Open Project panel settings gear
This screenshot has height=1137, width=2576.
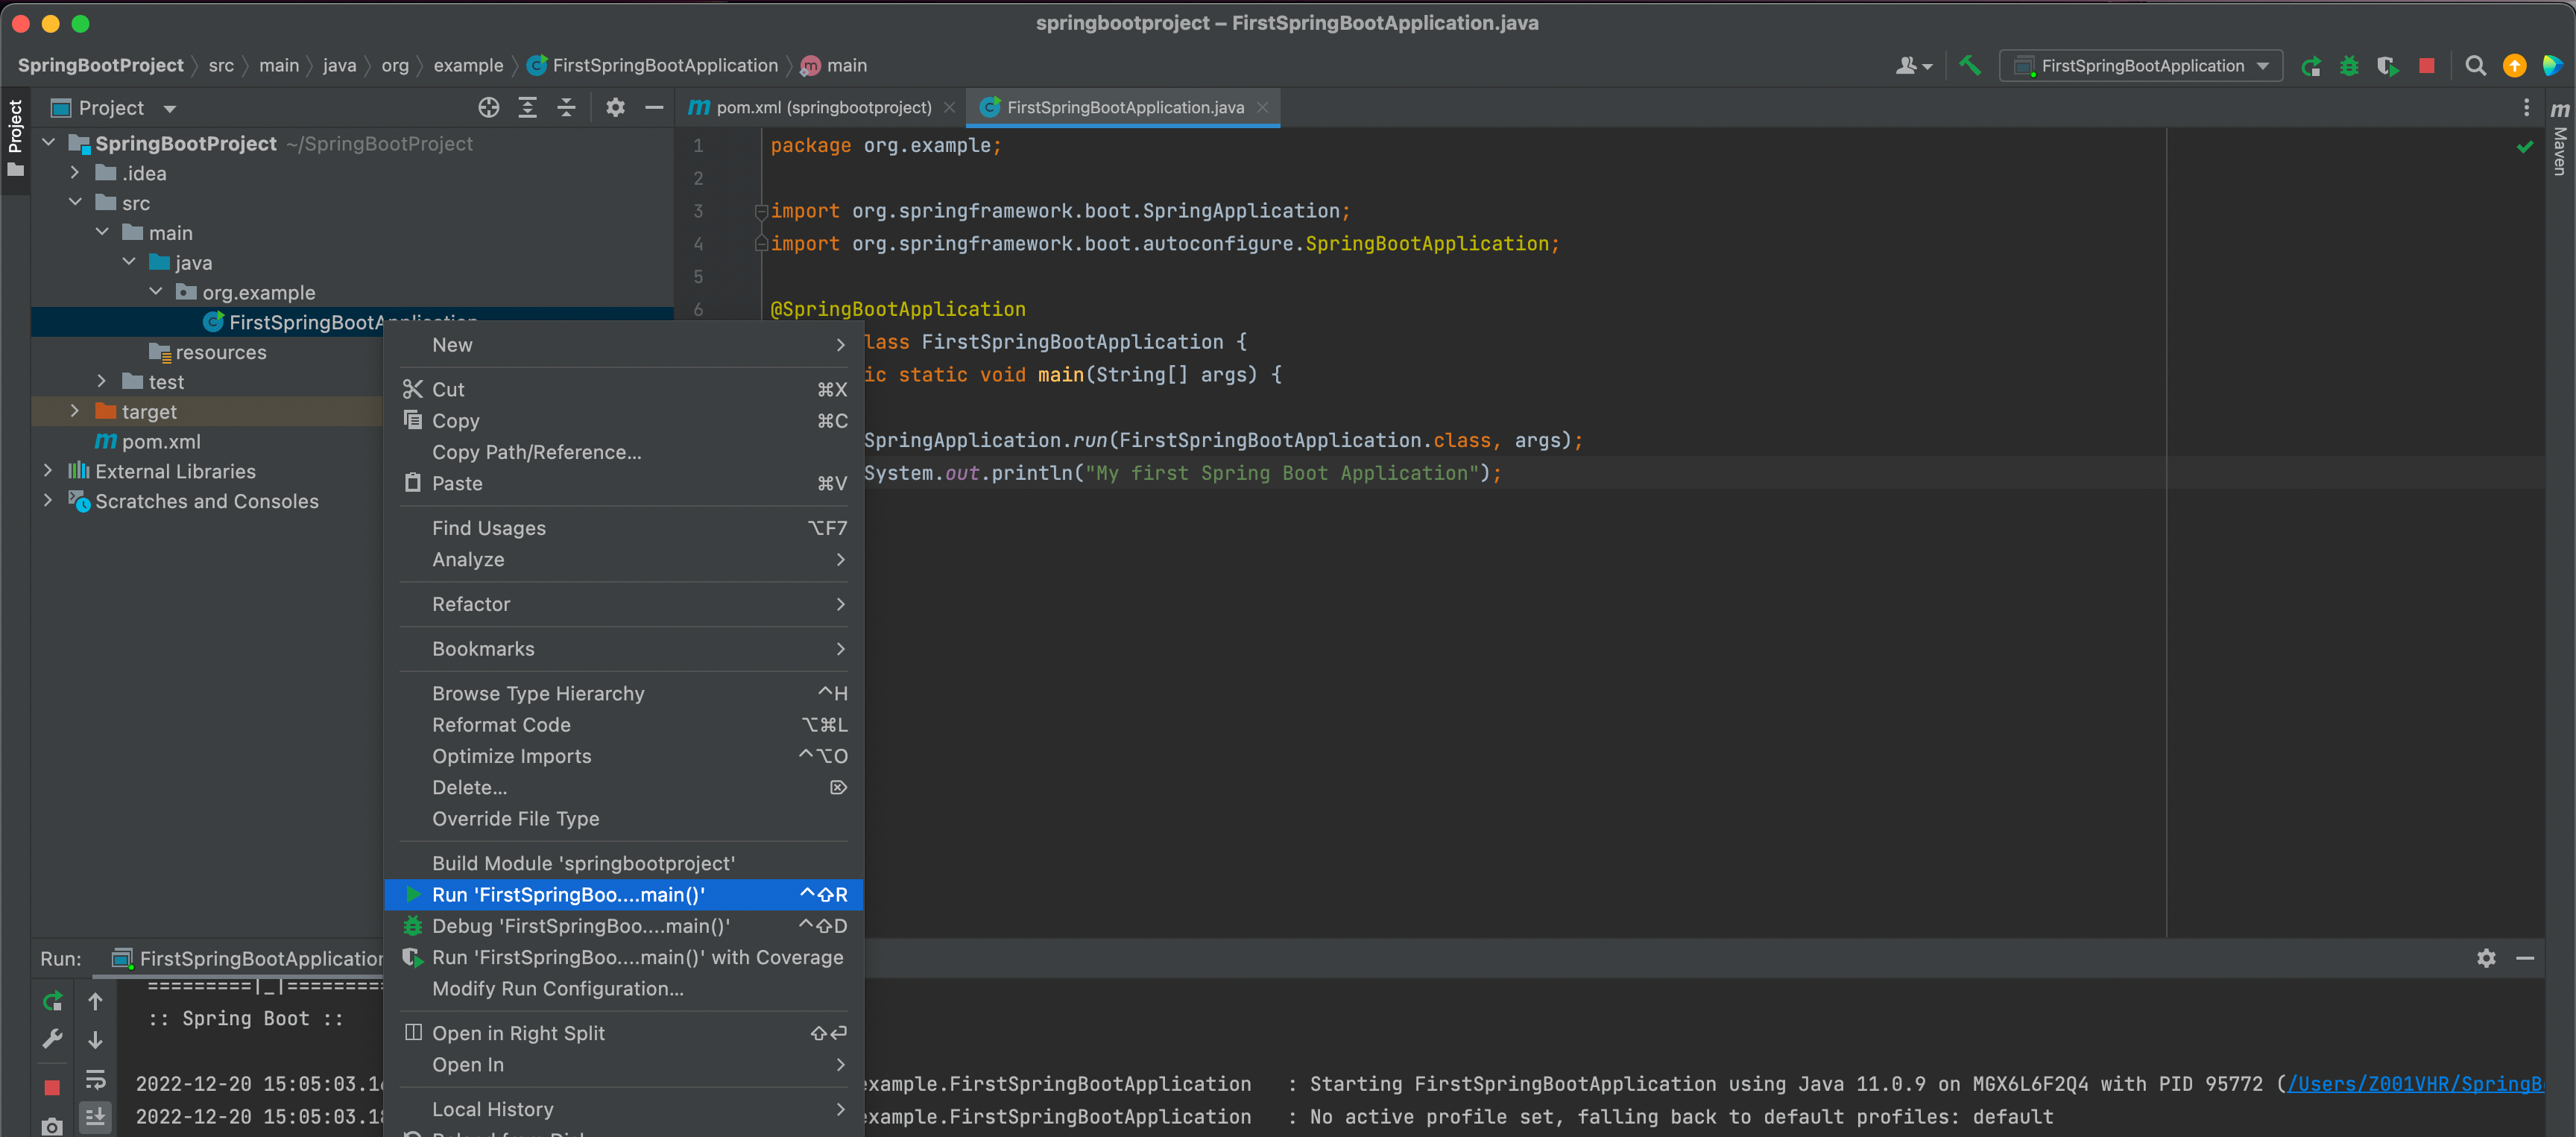(x=615, y=107)
